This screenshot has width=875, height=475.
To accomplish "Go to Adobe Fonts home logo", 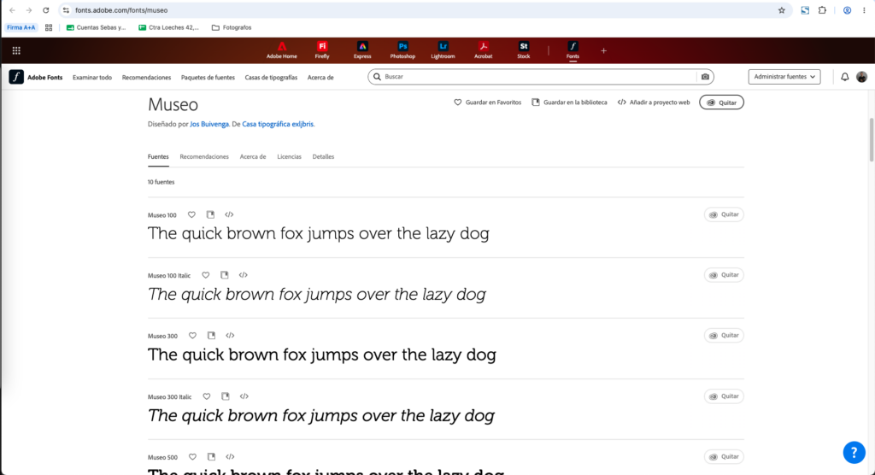I will (36, 77).
